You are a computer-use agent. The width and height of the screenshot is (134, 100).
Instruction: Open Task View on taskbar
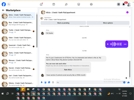(x=13, y=94)
